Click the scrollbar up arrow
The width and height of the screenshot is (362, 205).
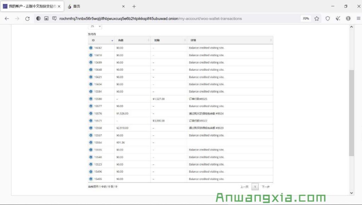point(351,27)
